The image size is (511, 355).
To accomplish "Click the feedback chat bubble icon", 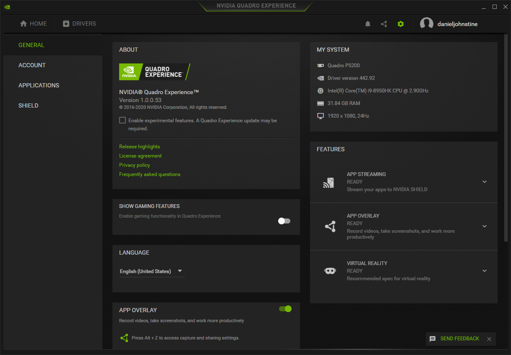I will tap(433, 339).
